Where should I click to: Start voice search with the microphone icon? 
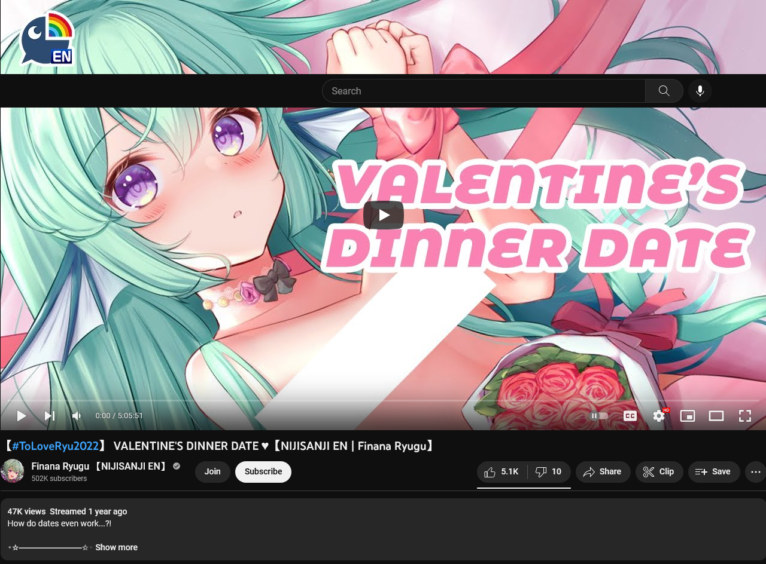[x=700, y=91]
